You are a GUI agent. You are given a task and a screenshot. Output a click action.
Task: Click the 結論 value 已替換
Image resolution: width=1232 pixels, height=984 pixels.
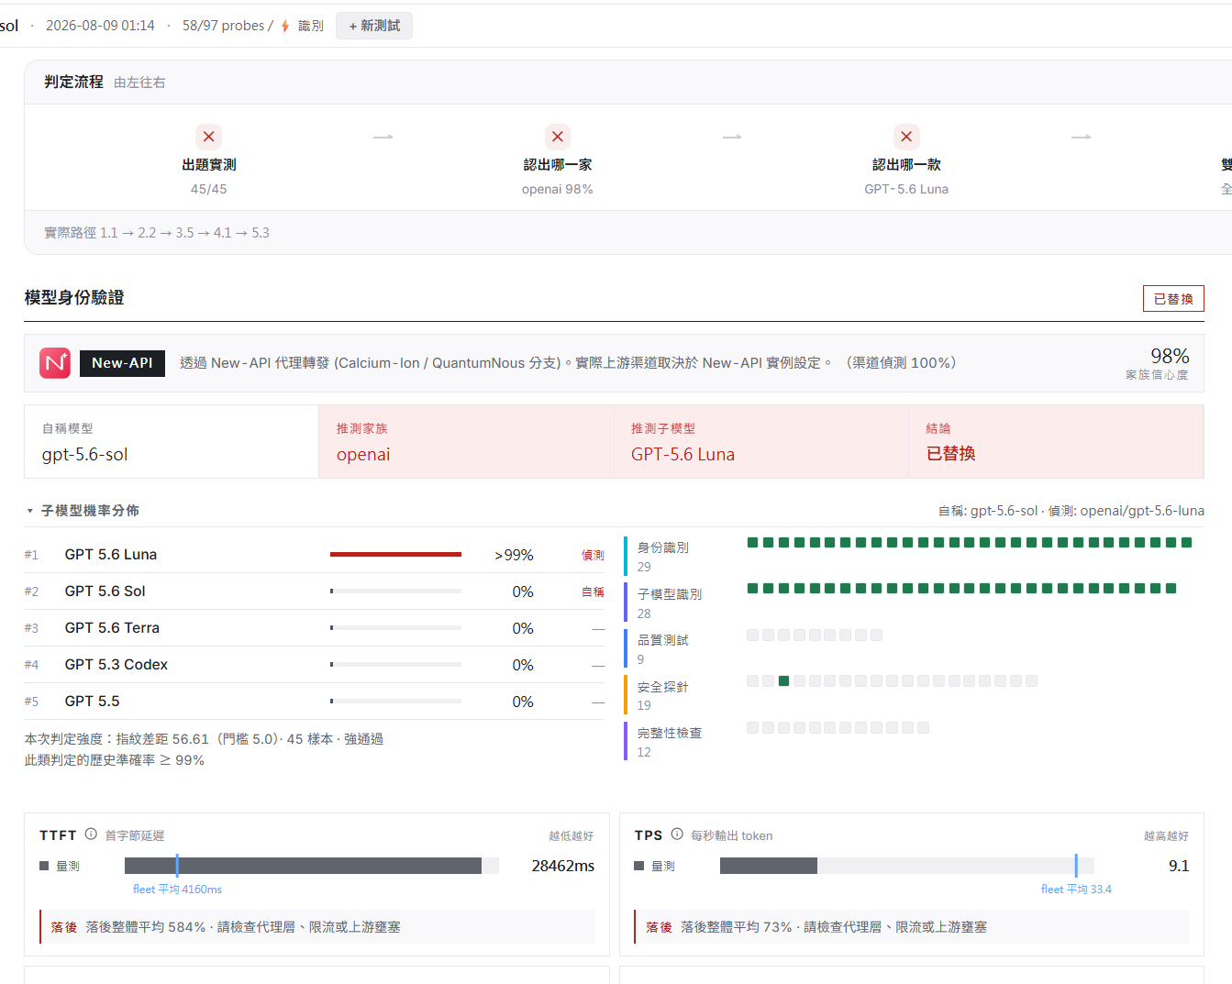(950, 454)
